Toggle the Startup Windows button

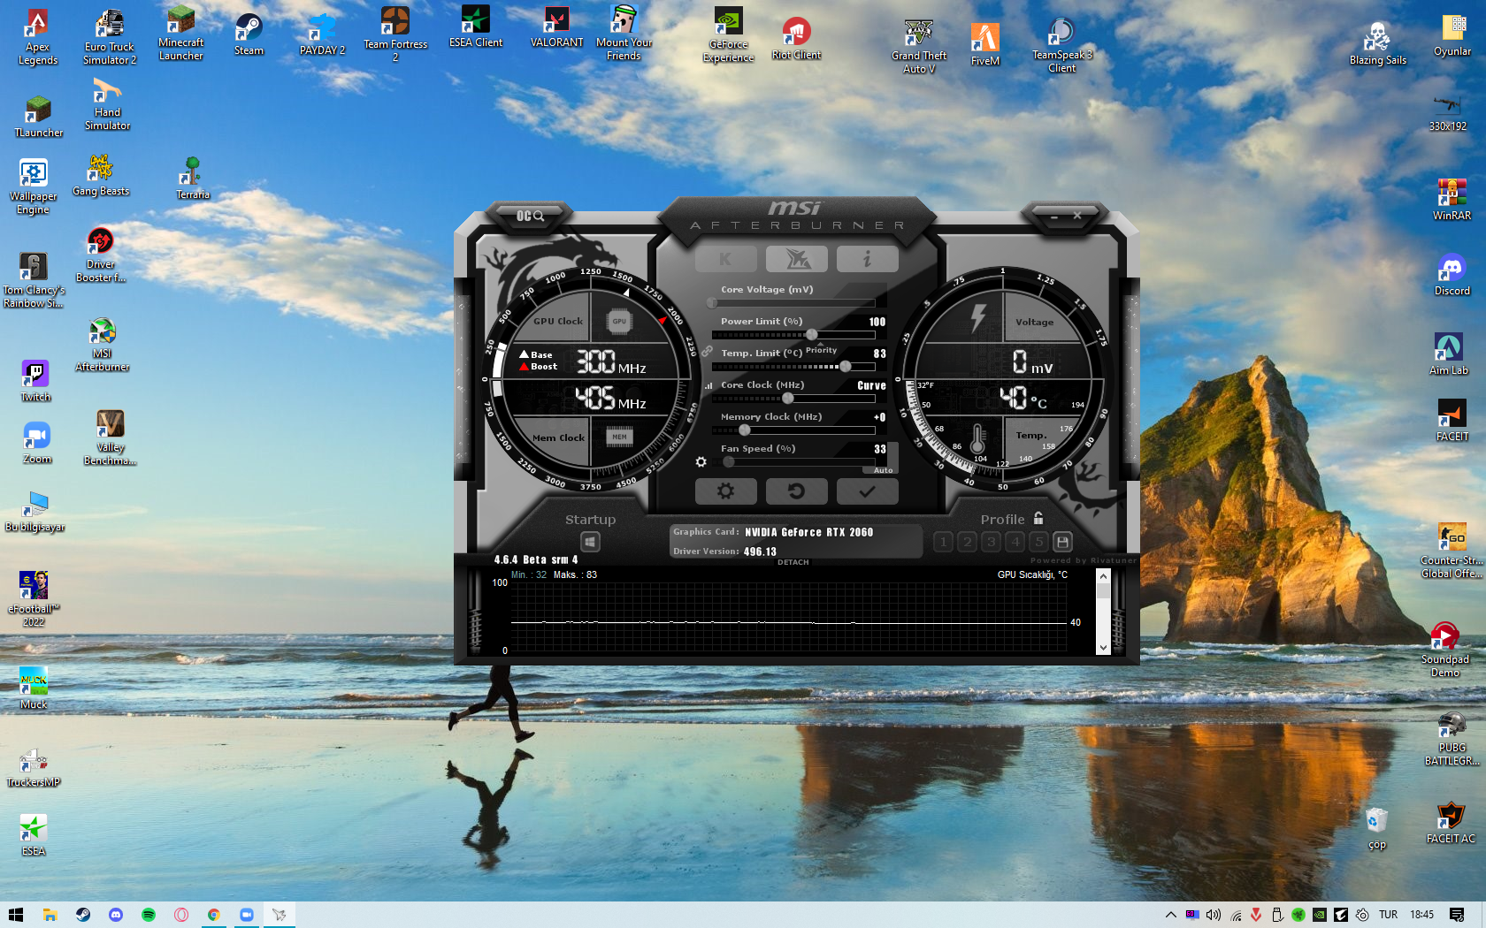pyautogui.click(x=590, y=542)
